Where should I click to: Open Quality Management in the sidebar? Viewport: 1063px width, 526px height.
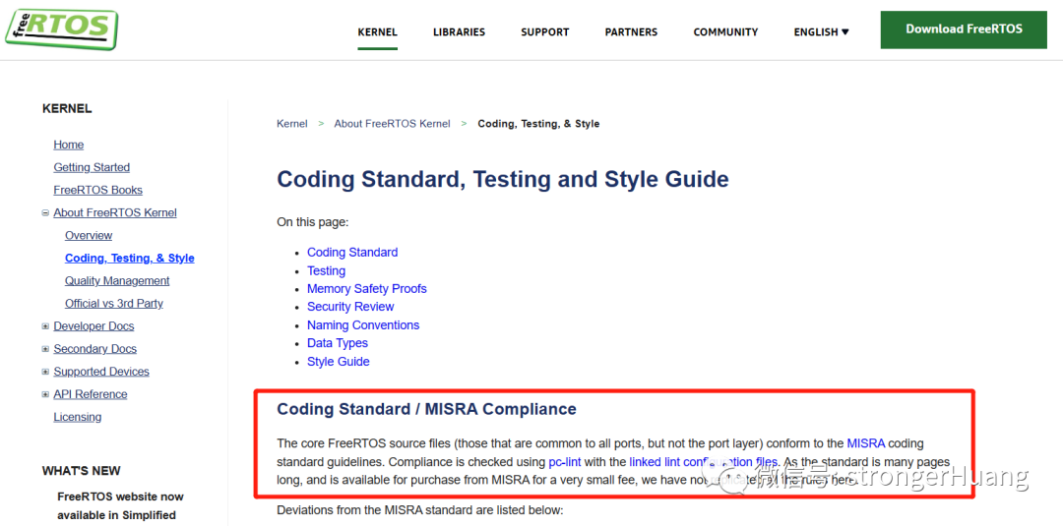(x=117, y=281)
